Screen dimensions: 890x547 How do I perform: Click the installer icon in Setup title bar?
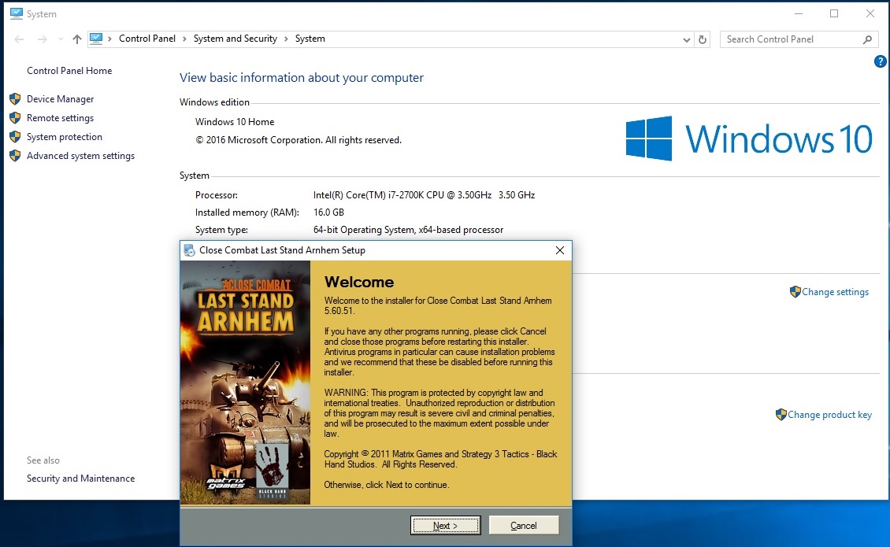[190, 250]
